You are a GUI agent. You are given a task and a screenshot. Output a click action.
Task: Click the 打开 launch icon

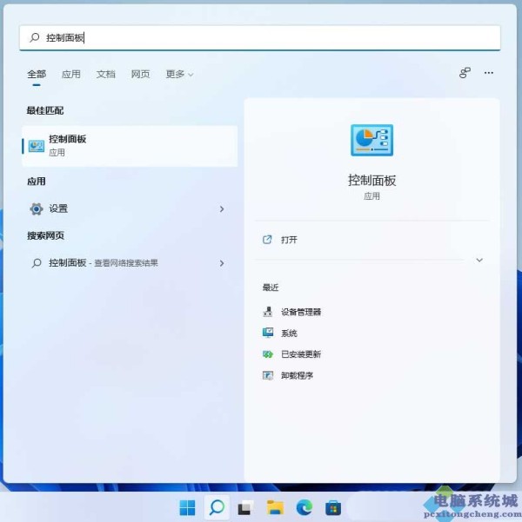267,240
